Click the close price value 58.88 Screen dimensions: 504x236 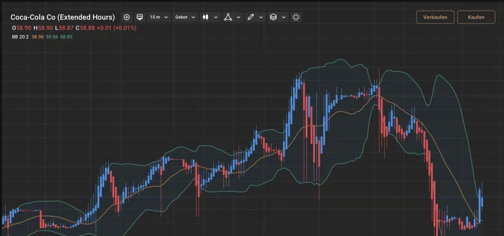(87, 28)
